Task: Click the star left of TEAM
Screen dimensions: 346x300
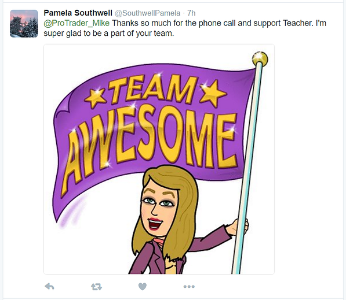Action: (x=96, y=98)
